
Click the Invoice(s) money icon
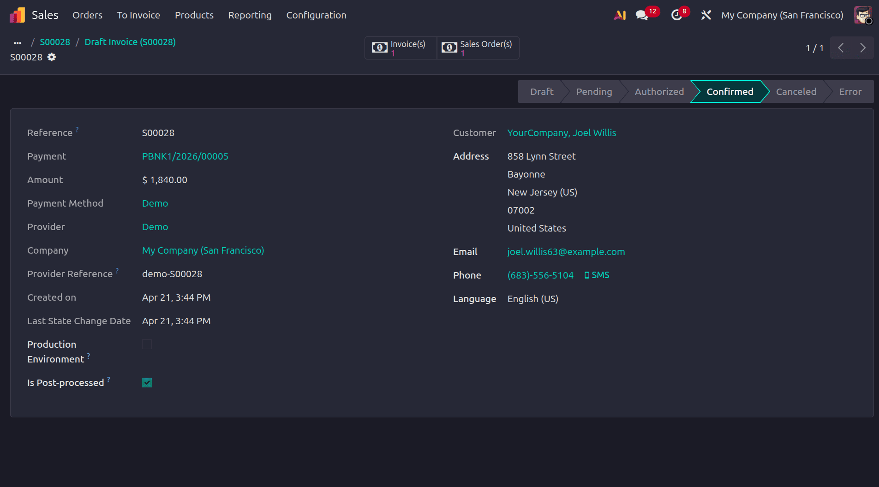click(380, 48)
